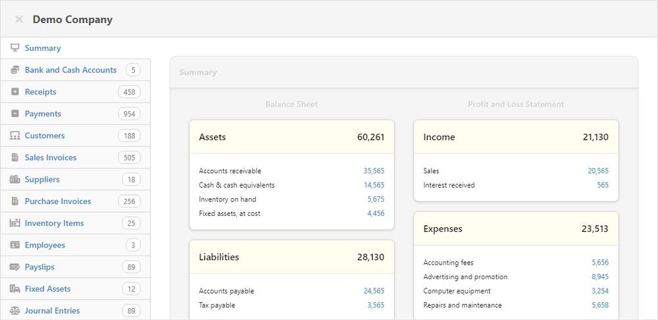The height and width of the screenshot is (320, 658).
Task: Click the Sales Invoices document icon
Action: click(x=15, y=157)
